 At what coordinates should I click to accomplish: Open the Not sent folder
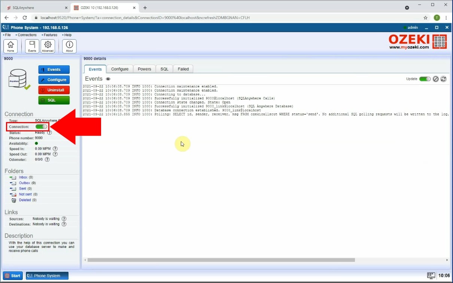click(x=25, y=194)
